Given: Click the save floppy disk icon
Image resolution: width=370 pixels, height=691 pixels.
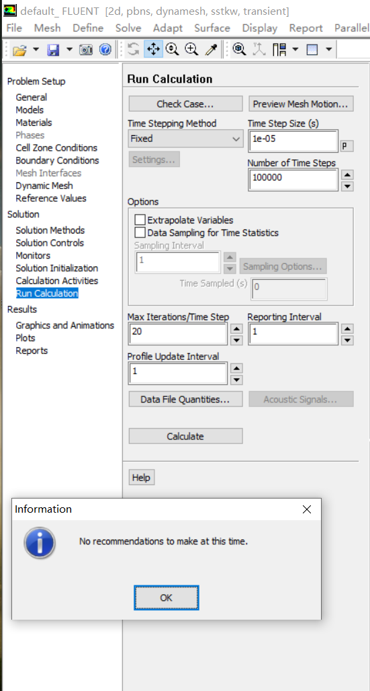Looking at the screenshot, I should [53, 49].
